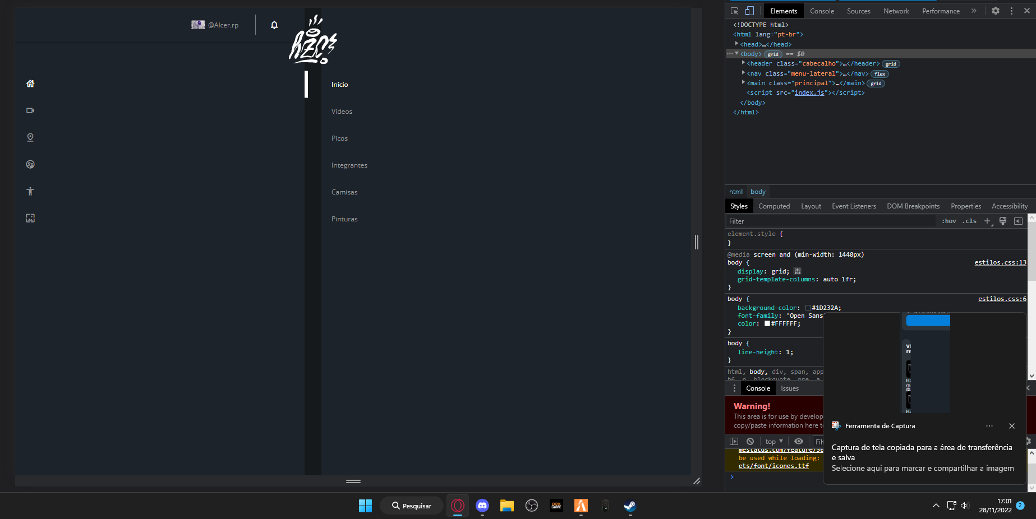Image resolution: width=1036 pixels, height=519 pixels.
Task: Click the #1D232A background color swatch
Action: 808,308
